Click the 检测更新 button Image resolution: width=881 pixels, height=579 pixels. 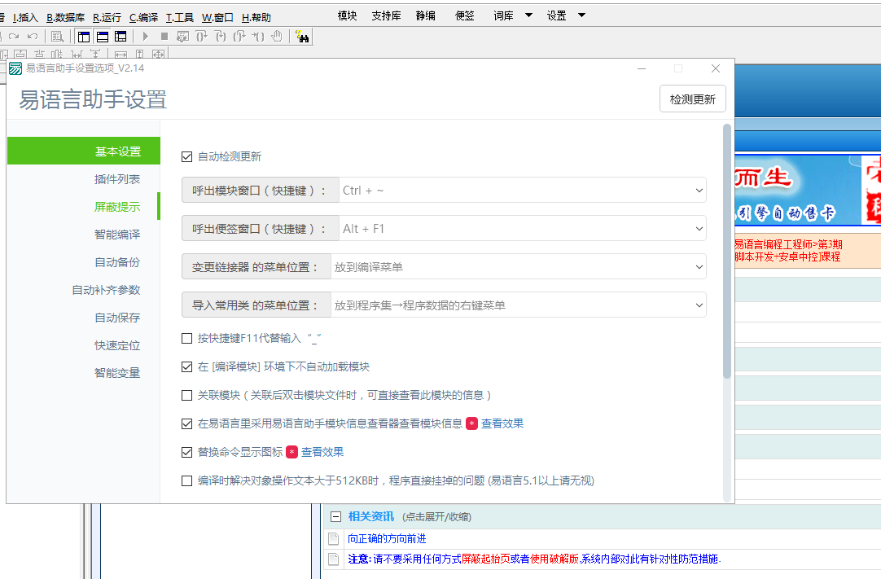[x=693, y=99]
